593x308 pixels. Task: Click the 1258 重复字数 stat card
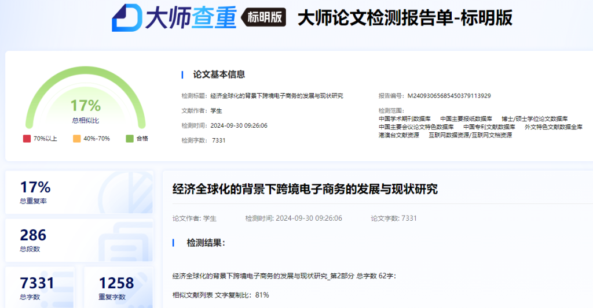[x=119, y=287]
